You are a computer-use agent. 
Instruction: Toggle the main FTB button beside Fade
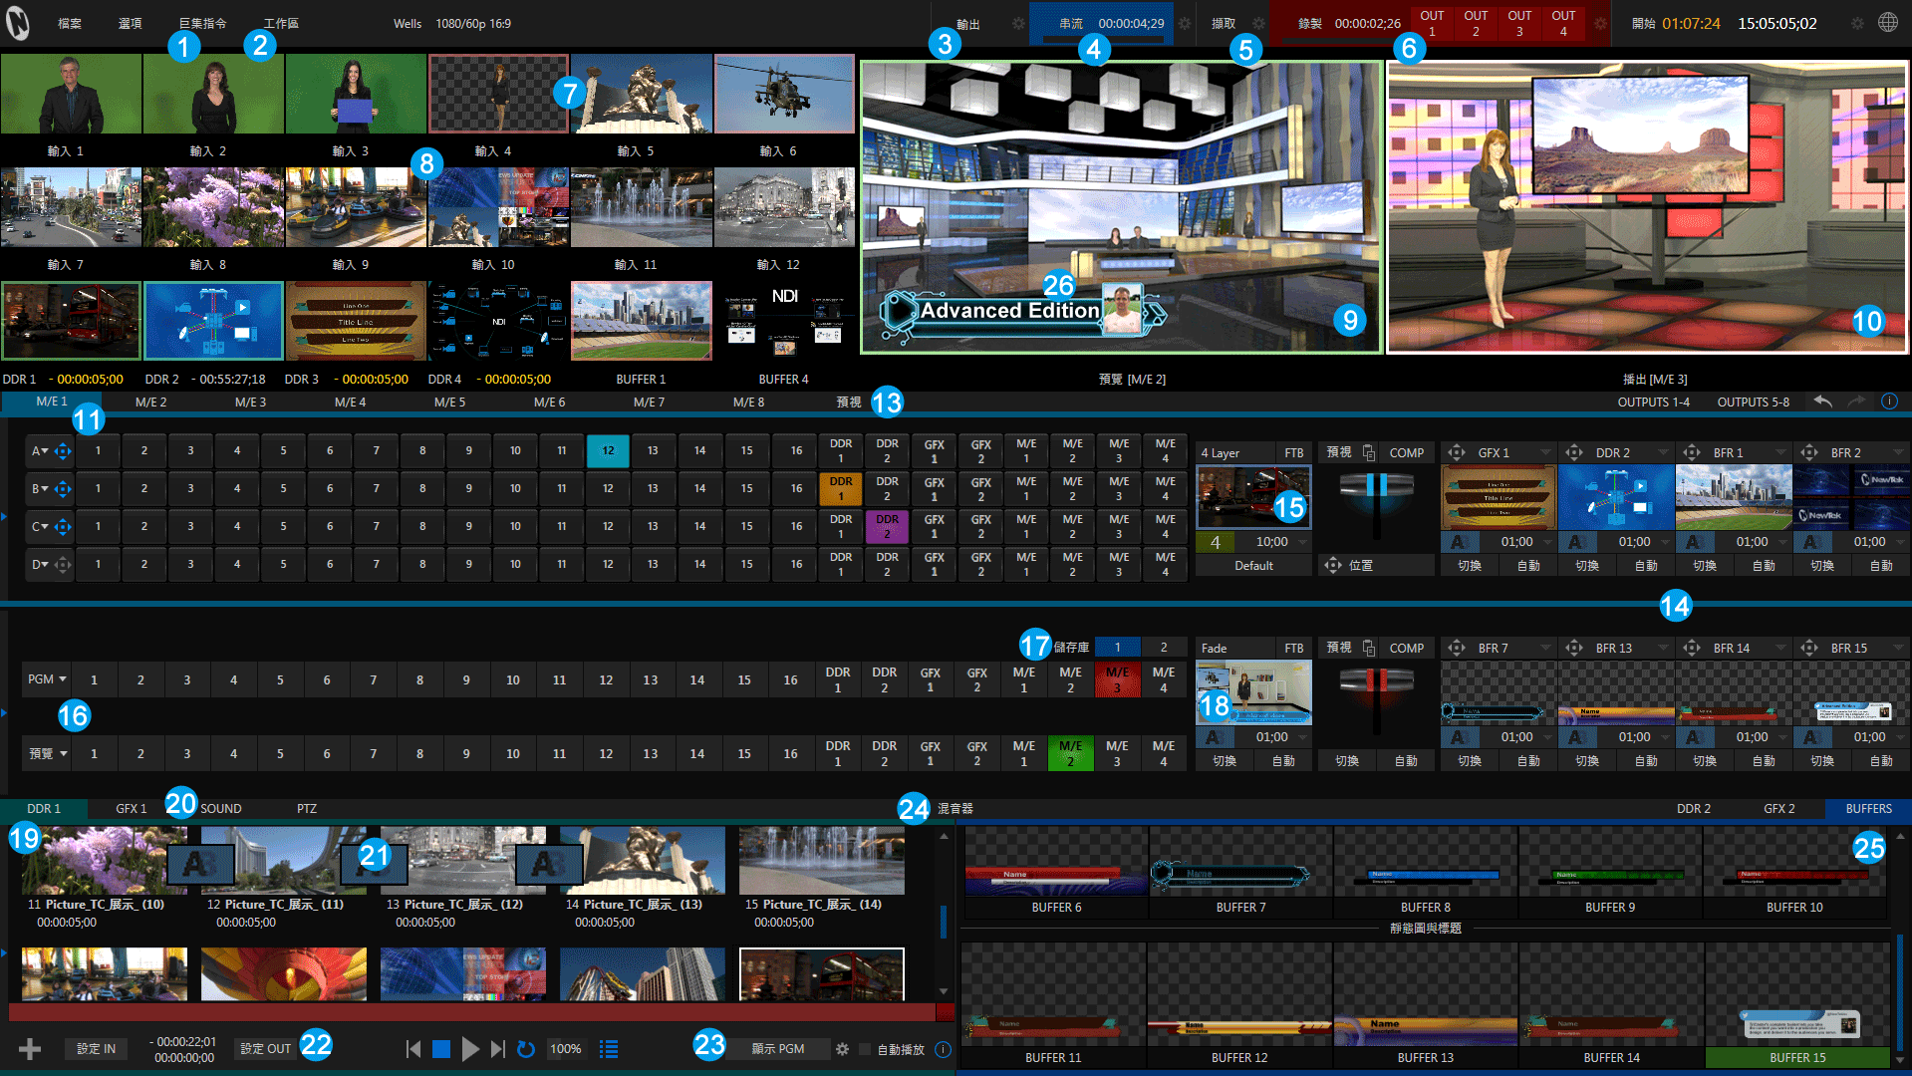pos(1293,648)
